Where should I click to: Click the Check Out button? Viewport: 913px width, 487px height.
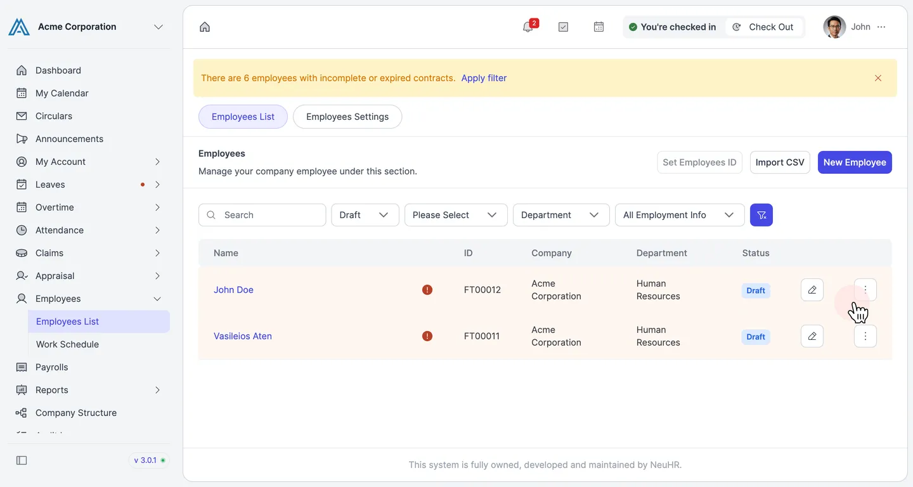[764, 27]
